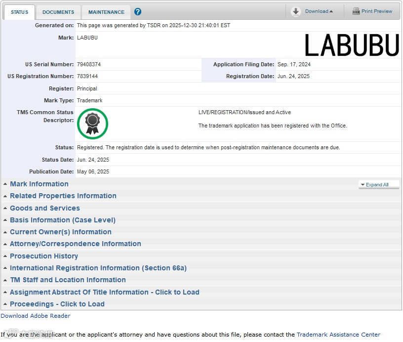Click the Status line starting with Registered
The height and width of the screenshot is (342, 403).
[x=208, y=147]
